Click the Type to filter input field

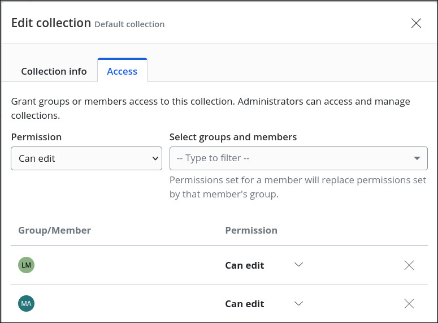click(x=288, y=158)
